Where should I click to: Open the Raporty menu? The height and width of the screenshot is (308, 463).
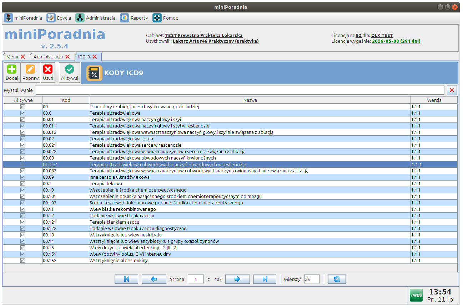pos(134,18)
